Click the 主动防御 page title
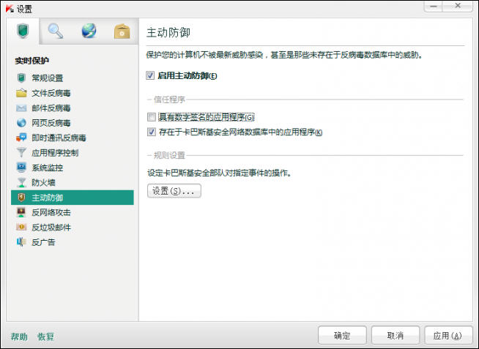This screenshot has width=479, height=349. tap(168, 32)
